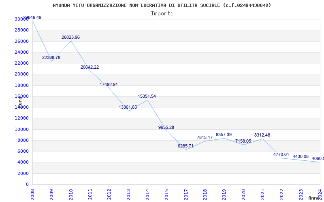The height and width of the screenshot is (202, 324).
Task: Click the x-axis year 2010
Action: pos(71,194)
